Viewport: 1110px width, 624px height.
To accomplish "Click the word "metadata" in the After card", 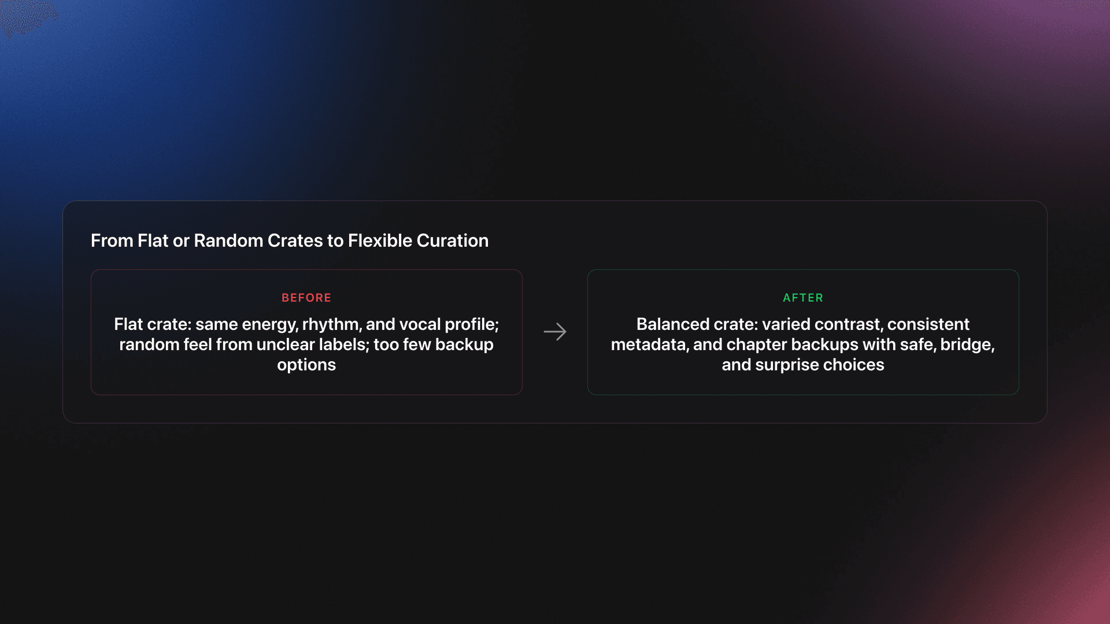I will (x=647, y=344).
